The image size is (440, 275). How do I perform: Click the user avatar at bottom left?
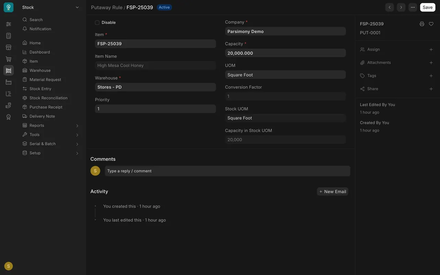pos(9,266)
